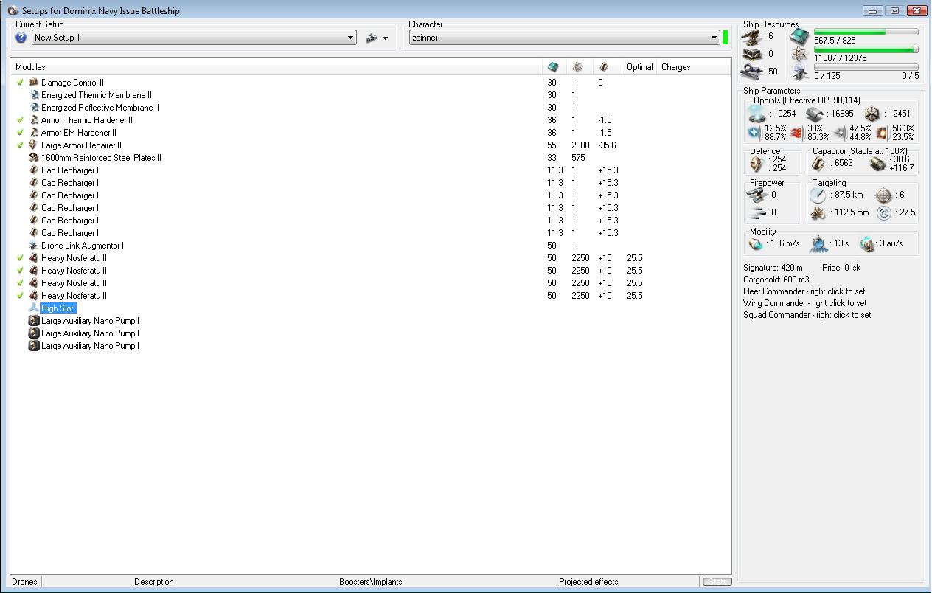Click the green skill indicator beside Character
The width and height of the screenshot is (932, 593).
[726, 38]
